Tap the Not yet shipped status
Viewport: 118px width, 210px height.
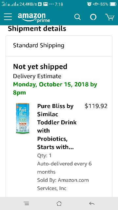(40, 67)
